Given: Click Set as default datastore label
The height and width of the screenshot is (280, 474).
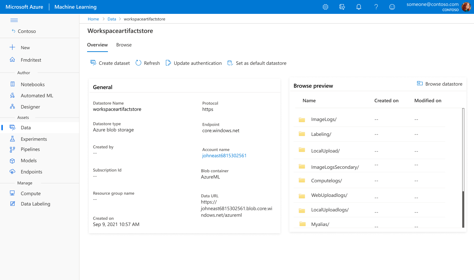Looking at the screenshot, I should (x=261, y=63).
